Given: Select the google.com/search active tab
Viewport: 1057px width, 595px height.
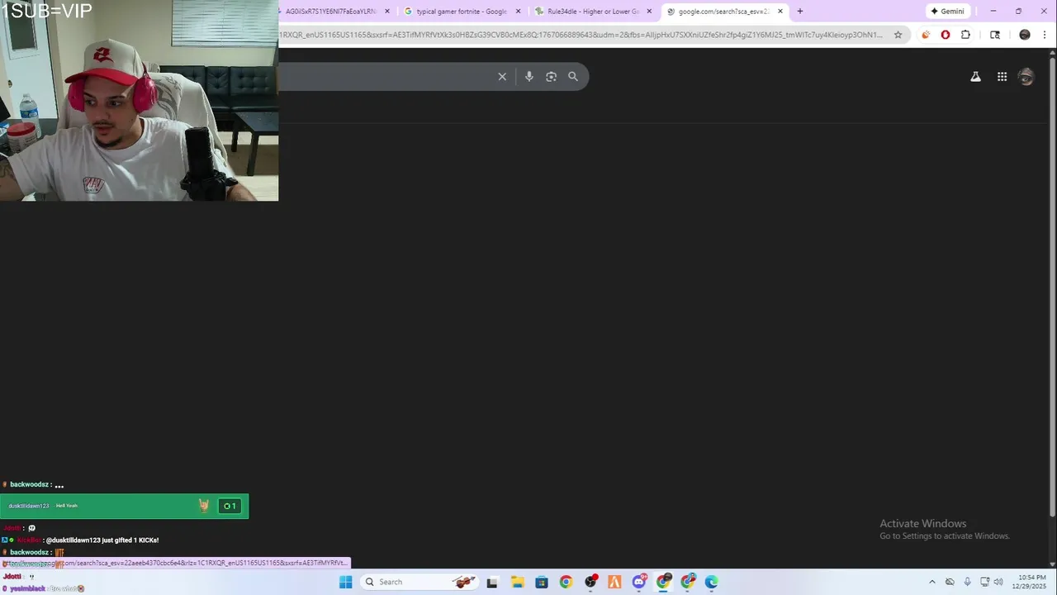Looking at the screenshot, I should [723, 12].
